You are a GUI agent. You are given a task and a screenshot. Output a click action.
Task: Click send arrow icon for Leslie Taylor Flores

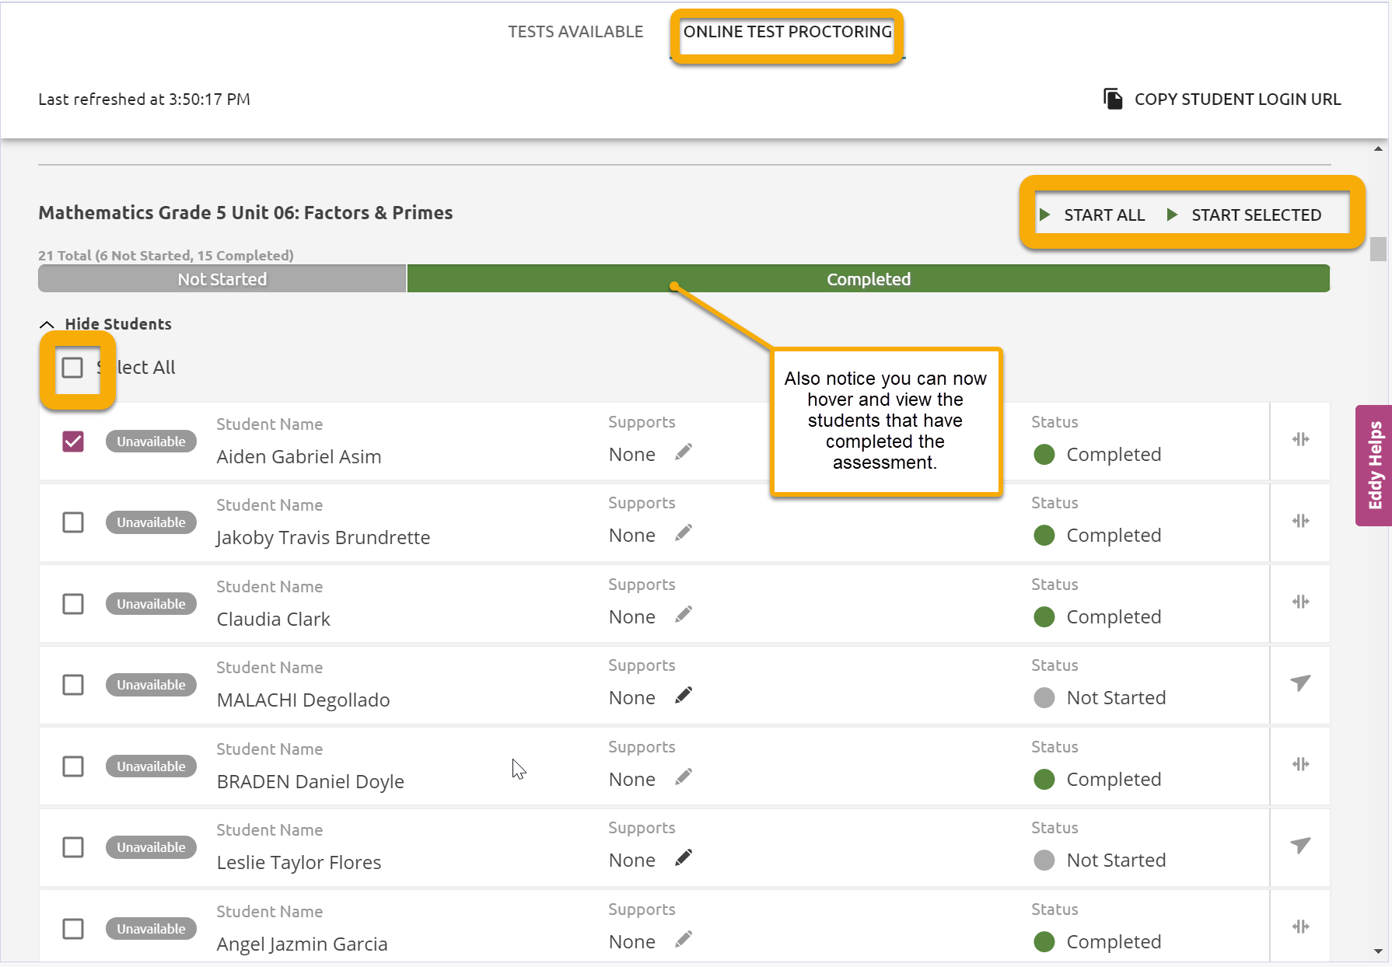(1301, 845)
